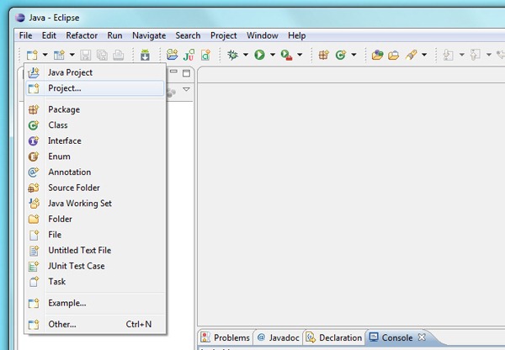Click the Print icon in toolbar
The width and height of the screenshot is (505, 350).
tap(118, 55)
